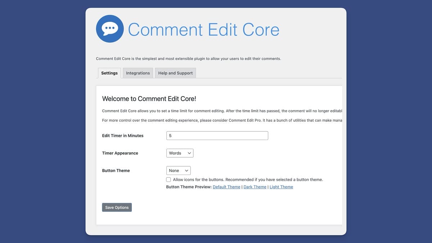Open the Button Theme dropdown
432x243 pixels.
coord(178,171)
